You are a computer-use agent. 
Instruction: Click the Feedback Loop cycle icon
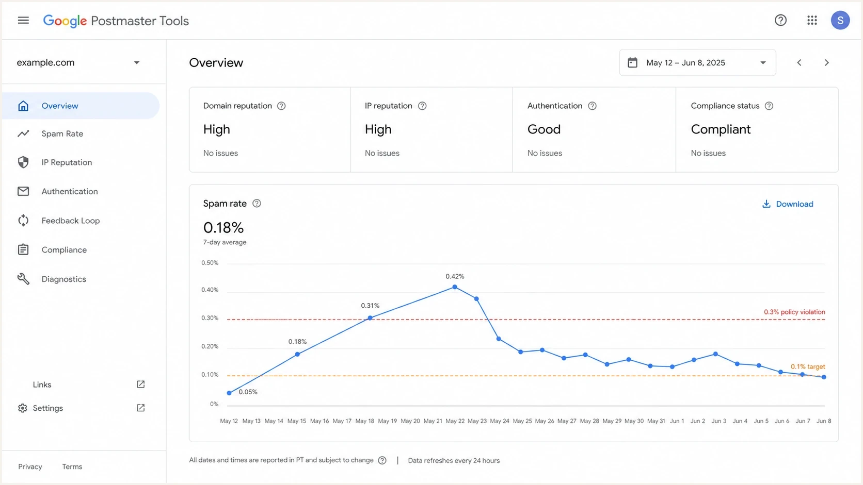[x=23, y=221]
